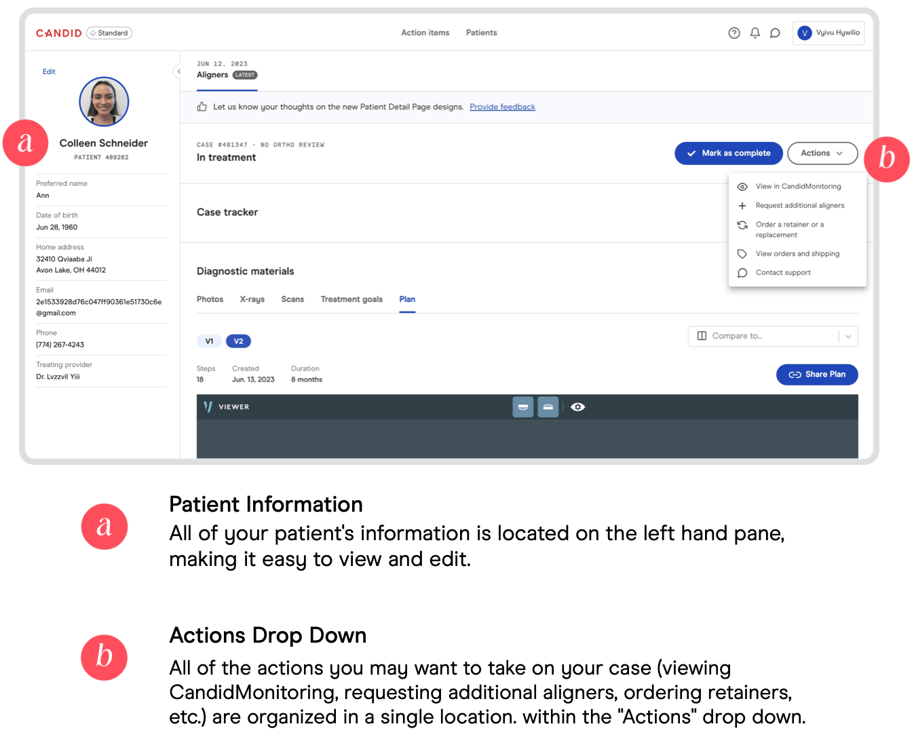
Task: Open the chat bubble icon in top bar
Action: tap(775, 33)
